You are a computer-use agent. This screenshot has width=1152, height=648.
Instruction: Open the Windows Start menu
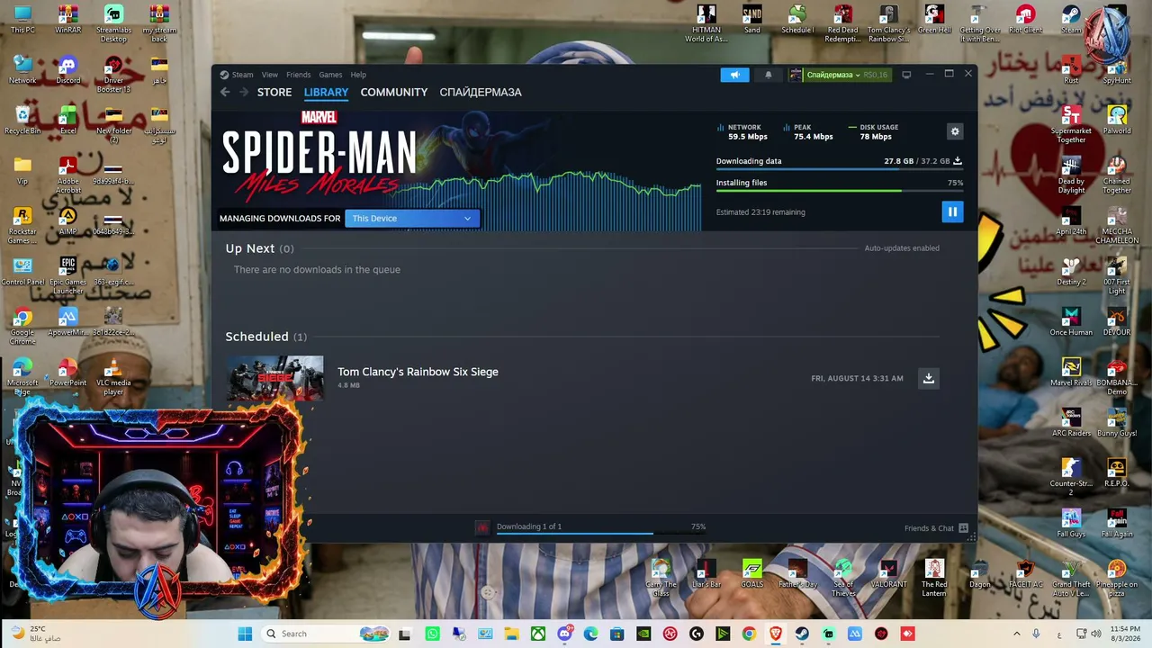click(x=245, y=634)
